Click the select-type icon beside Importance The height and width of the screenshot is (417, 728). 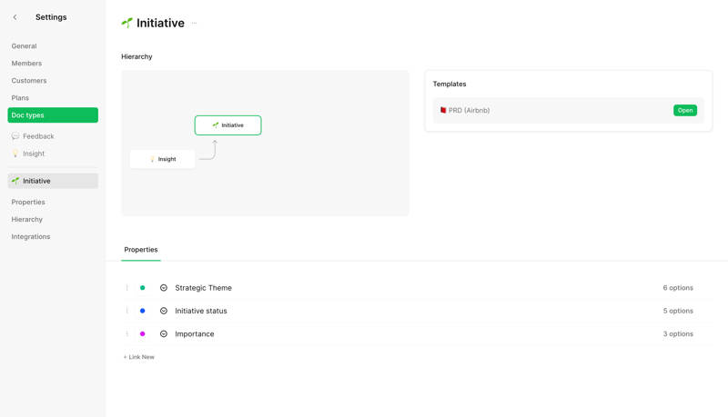[x=164, y=334]
